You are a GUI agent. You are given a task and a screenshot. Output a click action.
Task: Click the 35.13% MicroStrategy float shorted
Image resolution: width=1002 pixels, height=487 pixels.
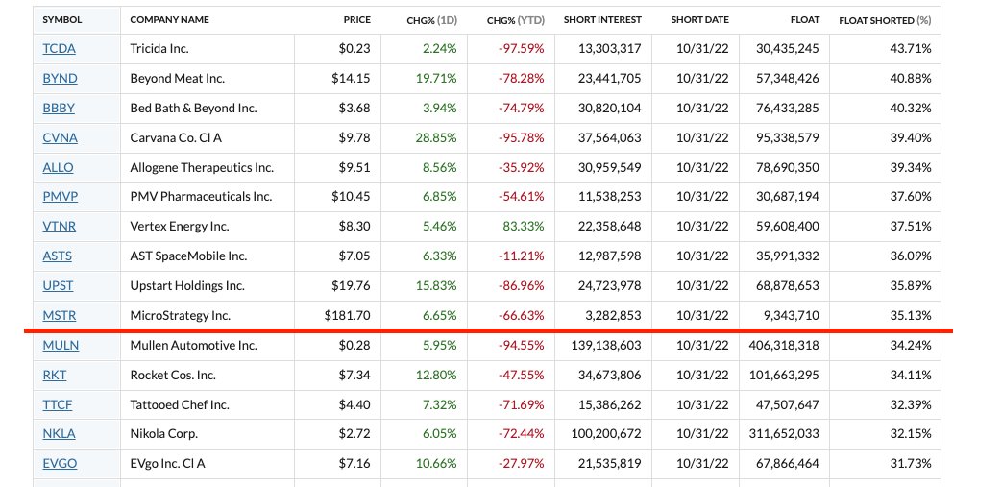(911, 316)
